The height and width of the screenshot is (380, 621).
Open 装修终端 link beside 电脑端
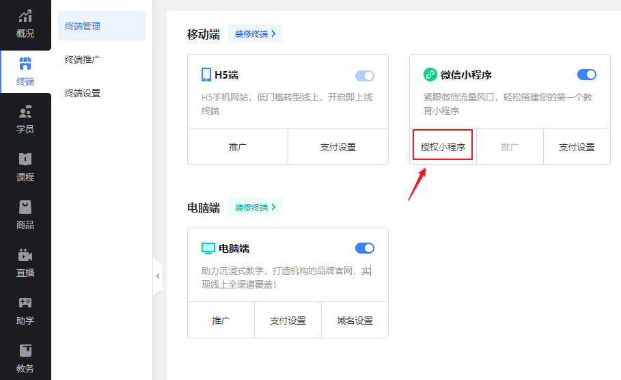[255, 207]
